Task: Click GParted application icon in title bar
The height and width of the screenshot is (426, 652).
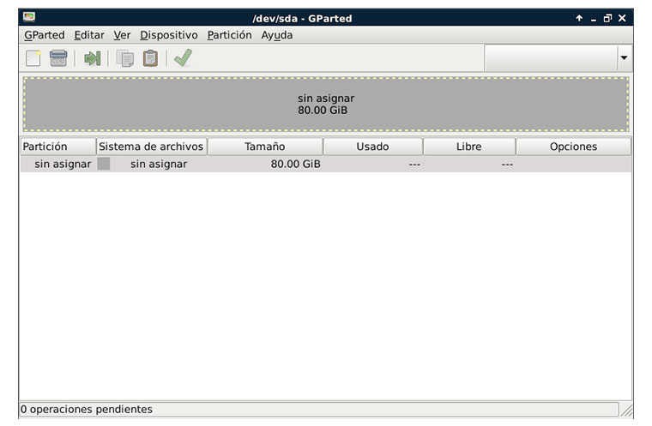Action: point(29,17)
